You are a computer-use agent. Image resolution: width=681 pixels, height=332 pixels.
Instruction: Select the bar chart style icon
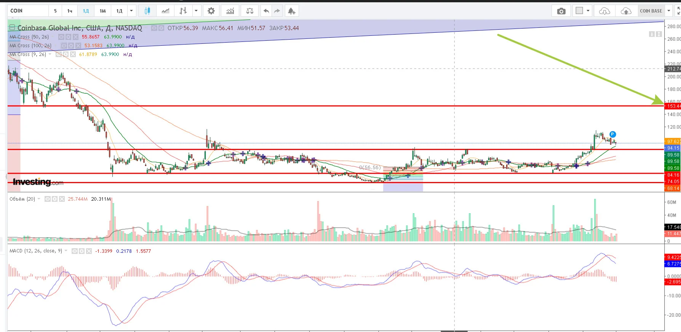click(183, 11)
